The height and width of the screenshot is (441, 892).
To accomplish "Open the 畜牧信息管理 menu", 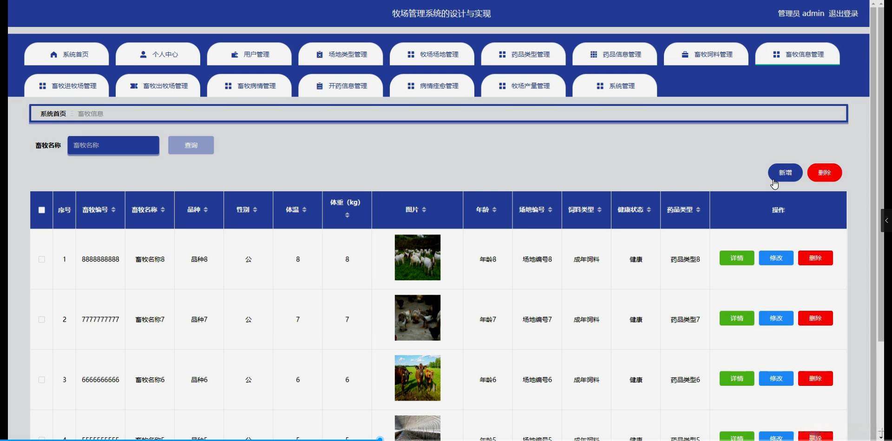I will point(797,54).
